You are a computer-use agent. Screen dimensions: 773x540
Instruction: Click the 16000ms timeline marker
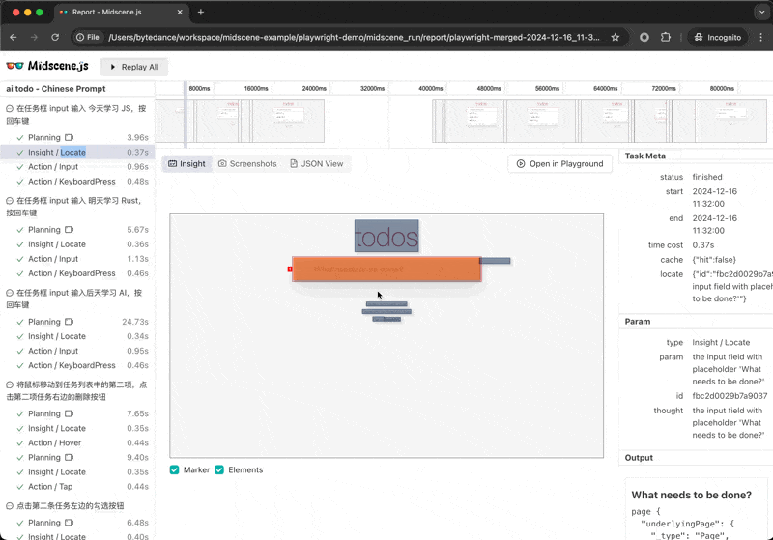(x=256, y=88)
